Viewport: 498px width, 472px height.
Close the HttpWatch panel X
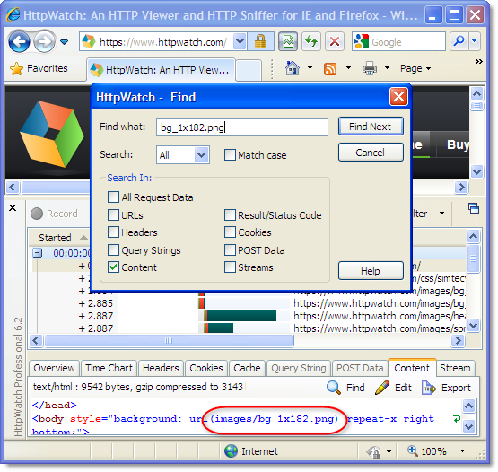[x=13, y=208]
